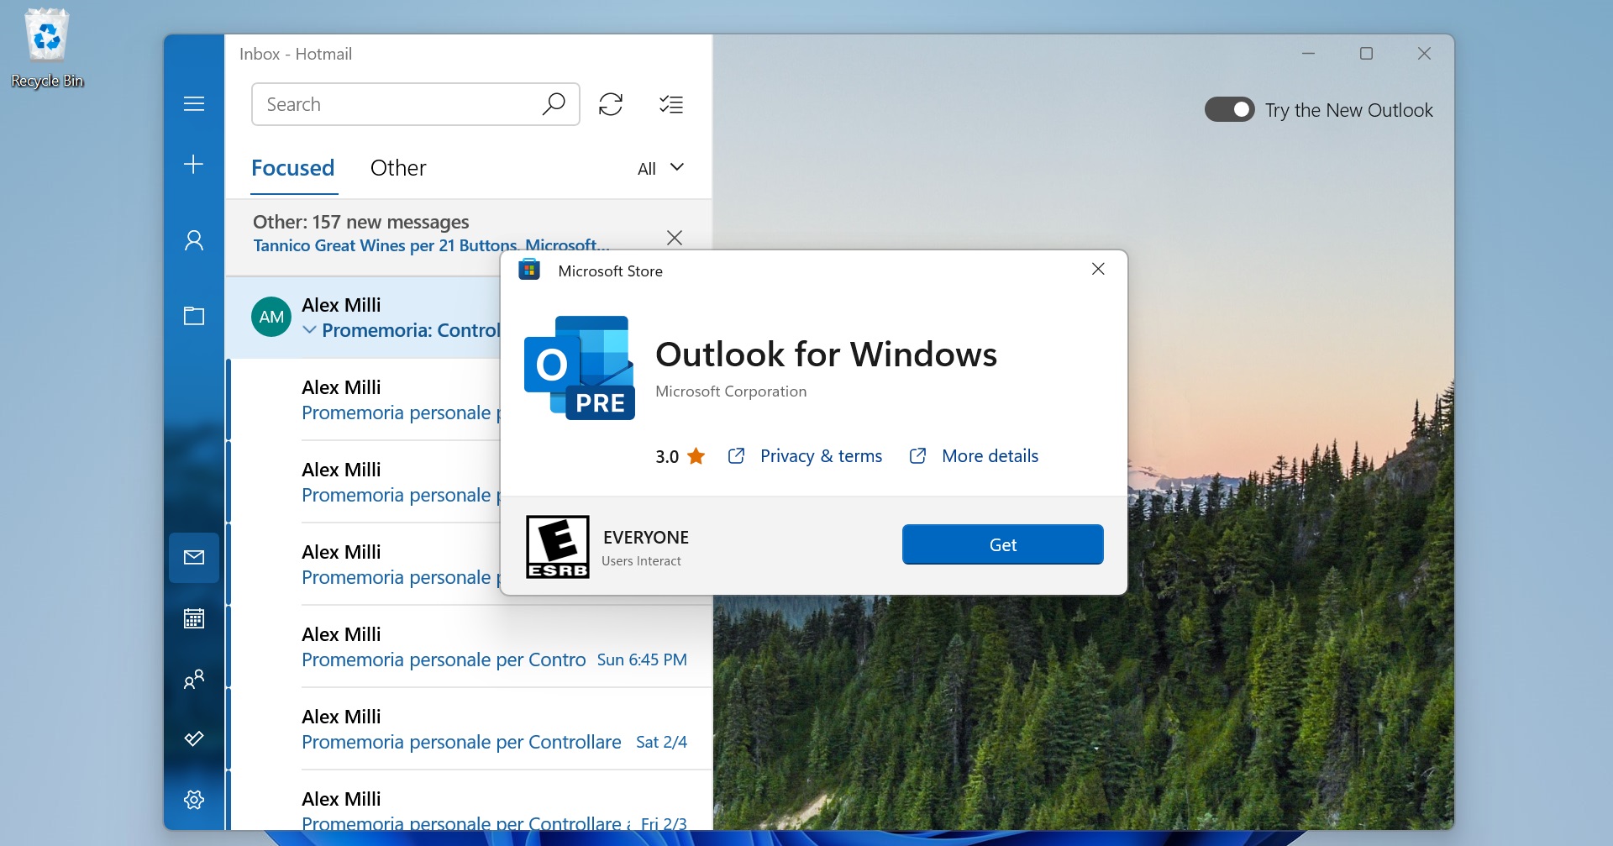
Task: Close the Microsoft Store dialog
Action: (1098, 269)
